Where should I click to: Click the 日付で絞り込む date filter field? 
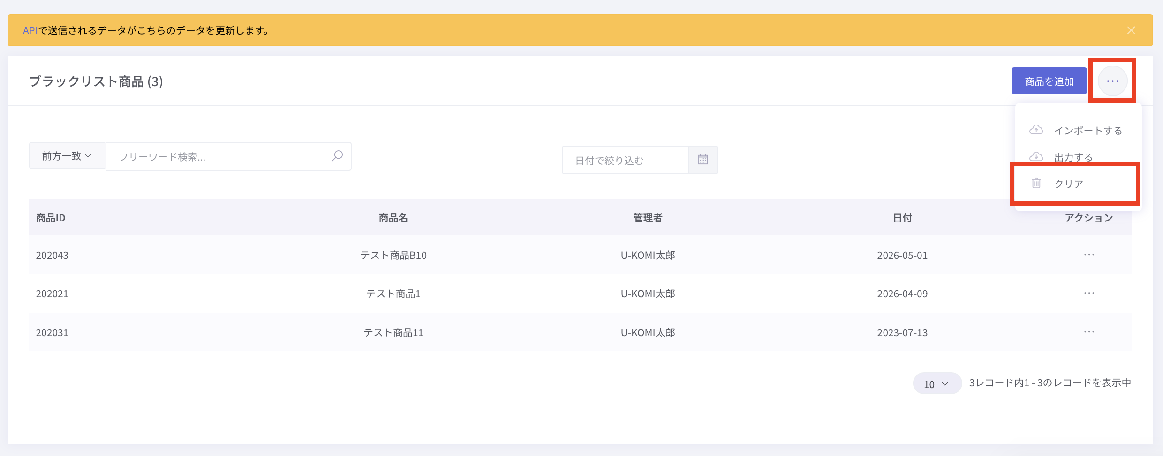coord(625,160)
